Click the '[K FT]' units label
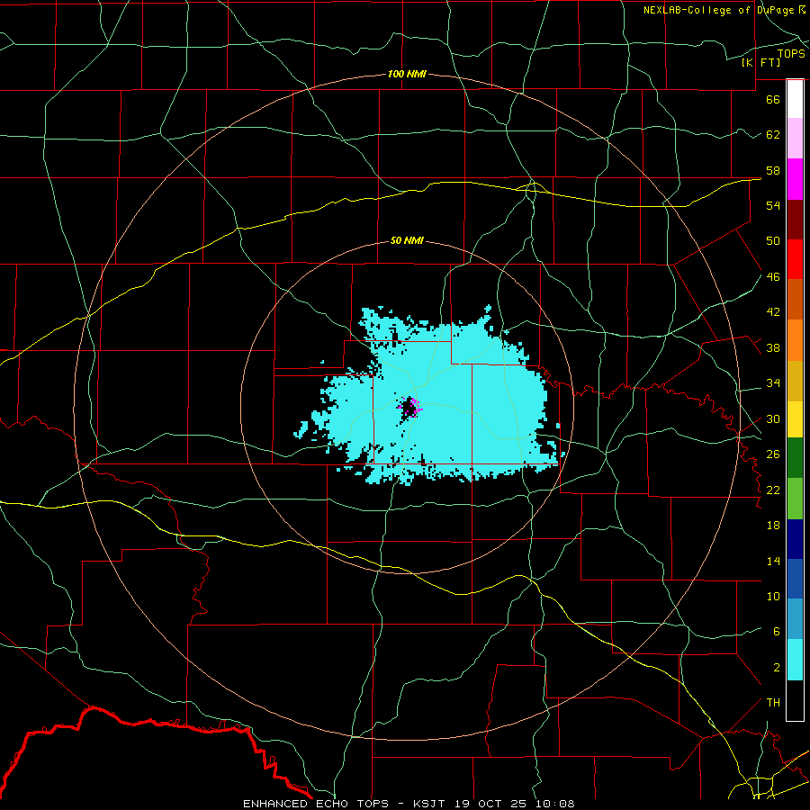 [760, 62]
